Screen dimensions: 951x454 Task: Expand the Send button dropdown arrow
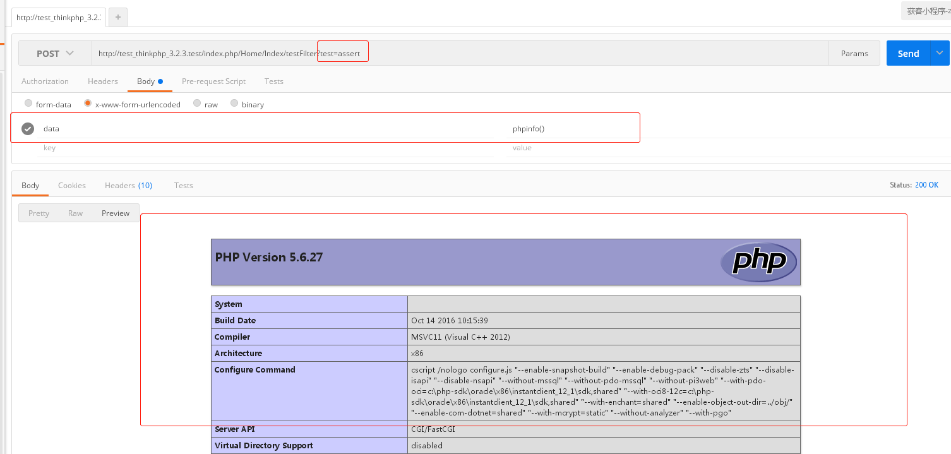[940, 54]
